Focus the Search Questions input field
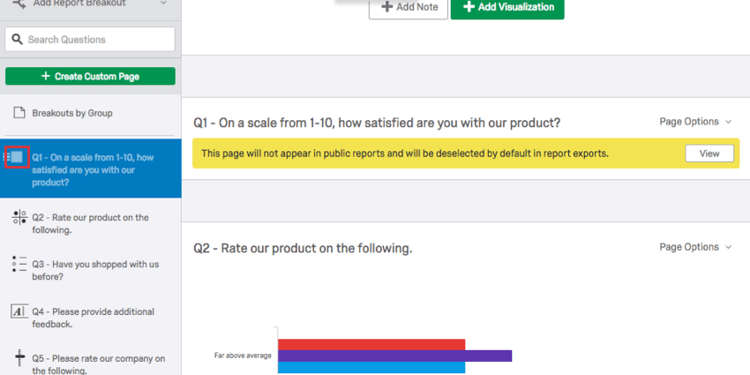 pyautogui.click(x=99, y=40)
